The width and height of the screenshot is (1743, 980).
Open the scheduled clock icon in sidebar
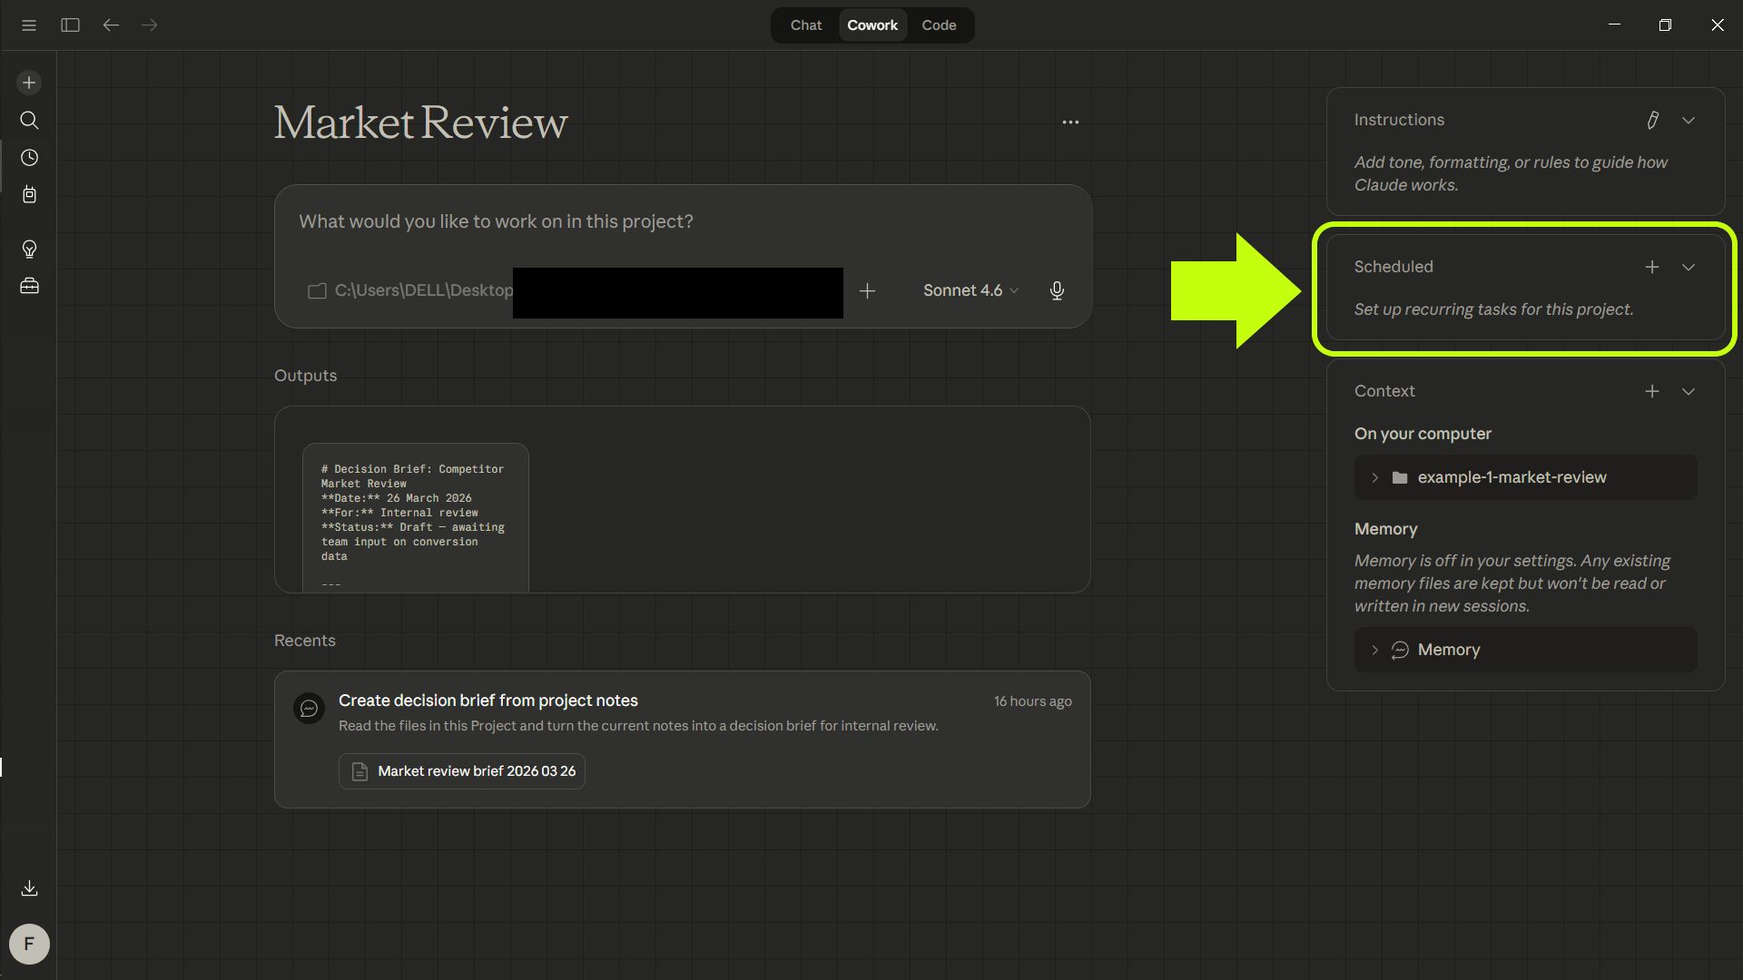(x=29, y=158)
